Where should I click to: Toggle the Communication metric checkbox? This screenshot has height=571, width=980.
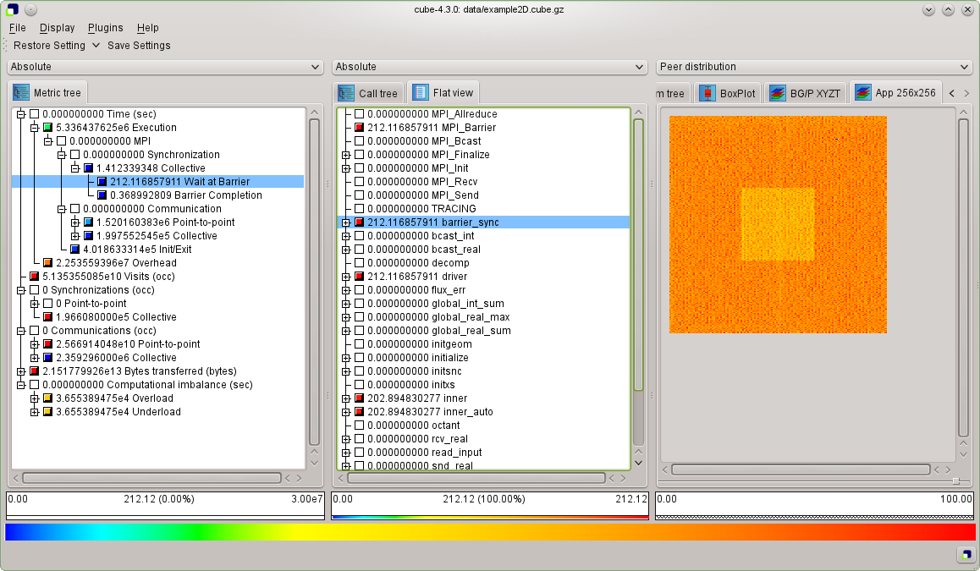click(75, 209)
